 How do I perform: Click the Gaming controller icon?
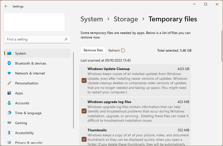[x=9, y=123]
